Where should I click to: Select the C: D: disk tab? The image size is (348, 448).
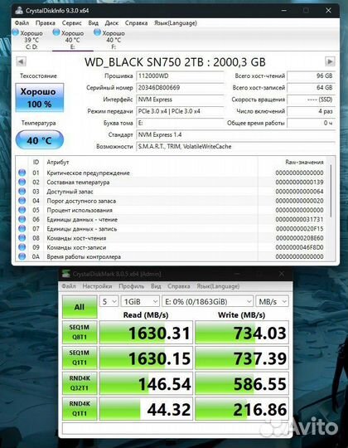coord(31,40)
